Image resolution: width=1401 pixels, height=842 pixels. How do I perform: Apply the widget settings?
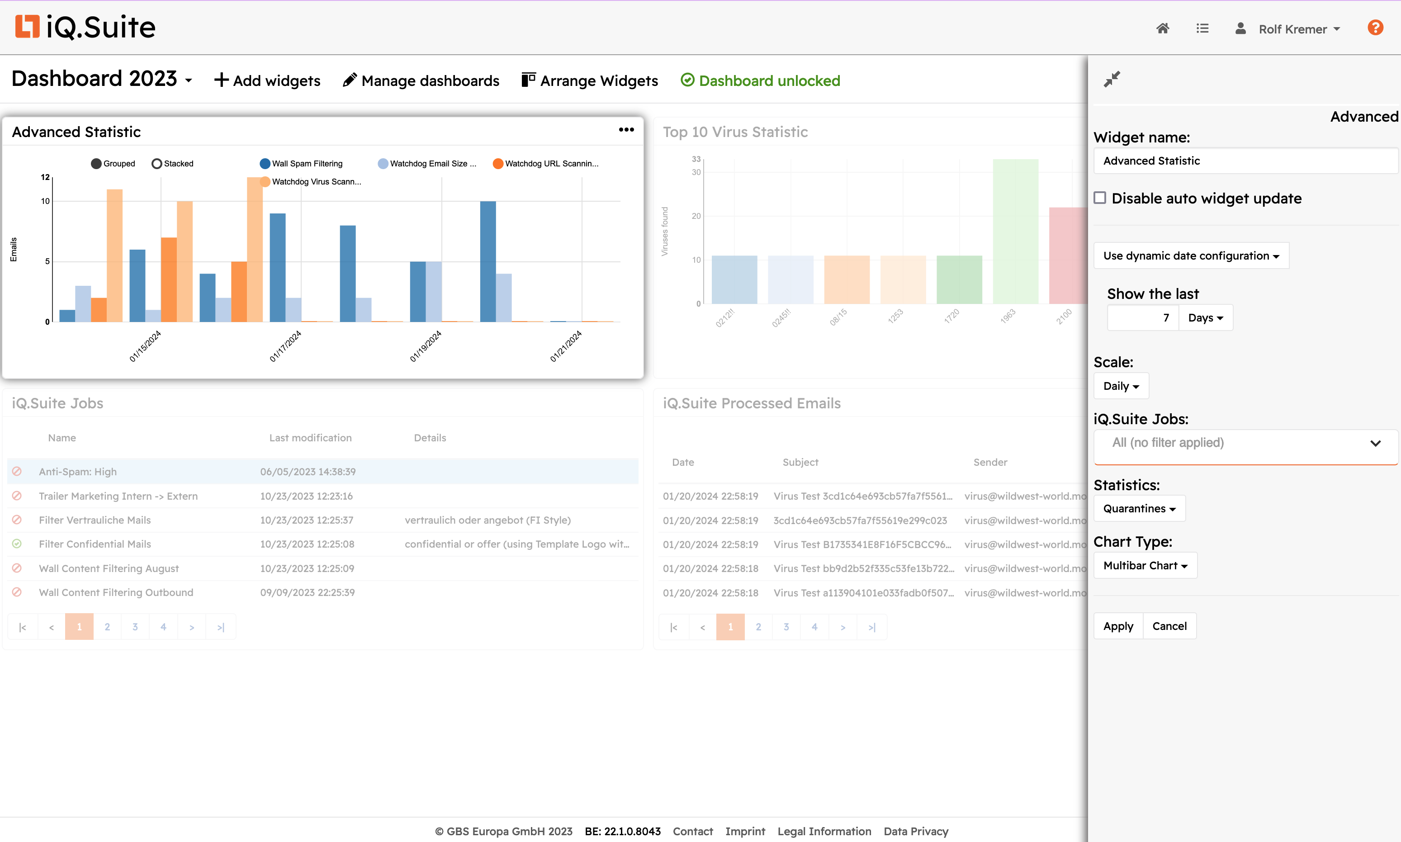(x=1118, y=626)
